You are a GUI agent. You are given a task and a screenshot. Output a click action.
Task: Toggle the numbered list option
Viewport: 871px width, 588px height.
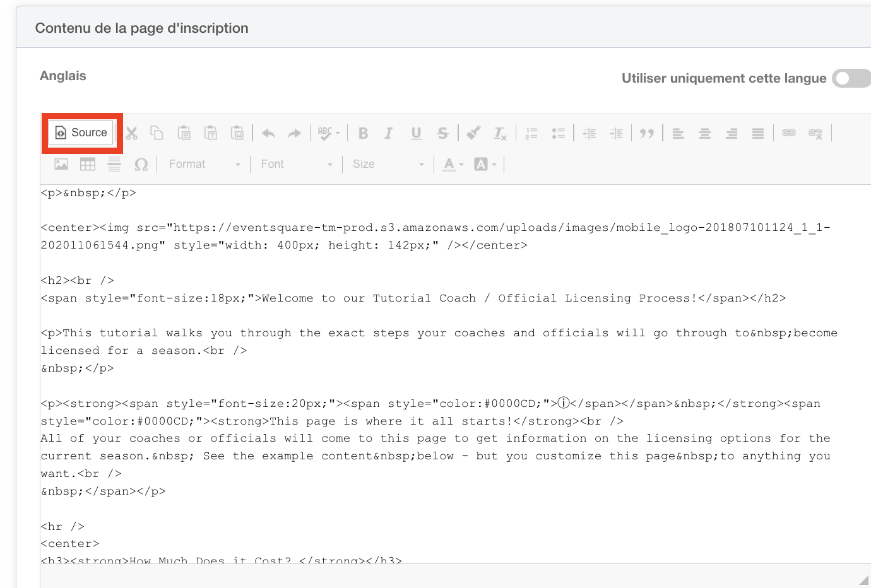tap(531, 132)
